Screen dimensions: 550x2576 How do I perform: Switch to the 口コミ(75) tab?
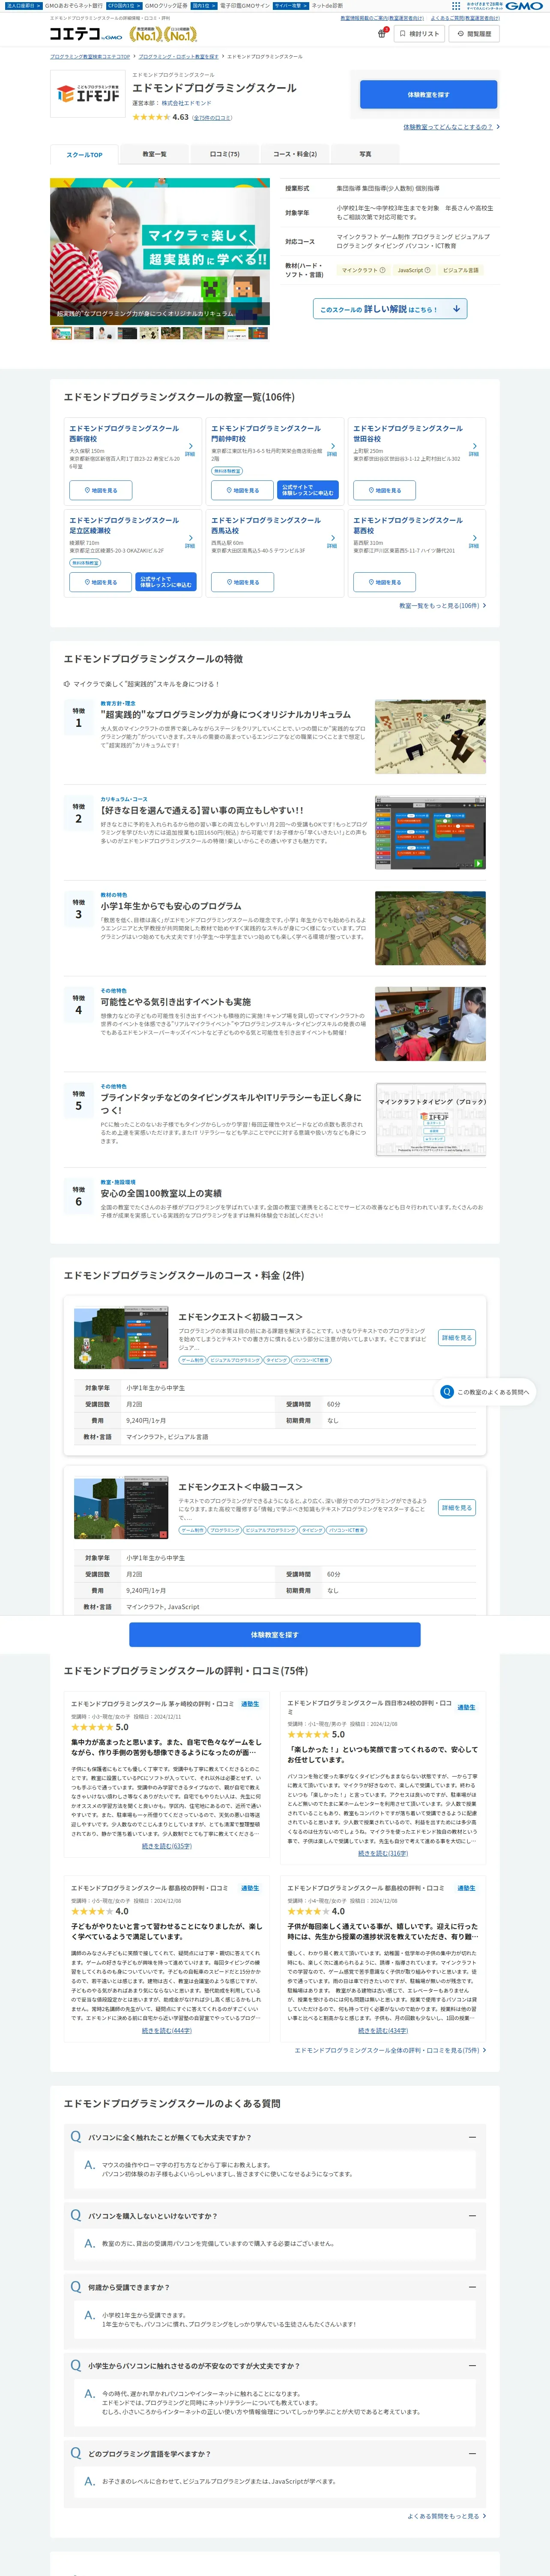(224, 154)
